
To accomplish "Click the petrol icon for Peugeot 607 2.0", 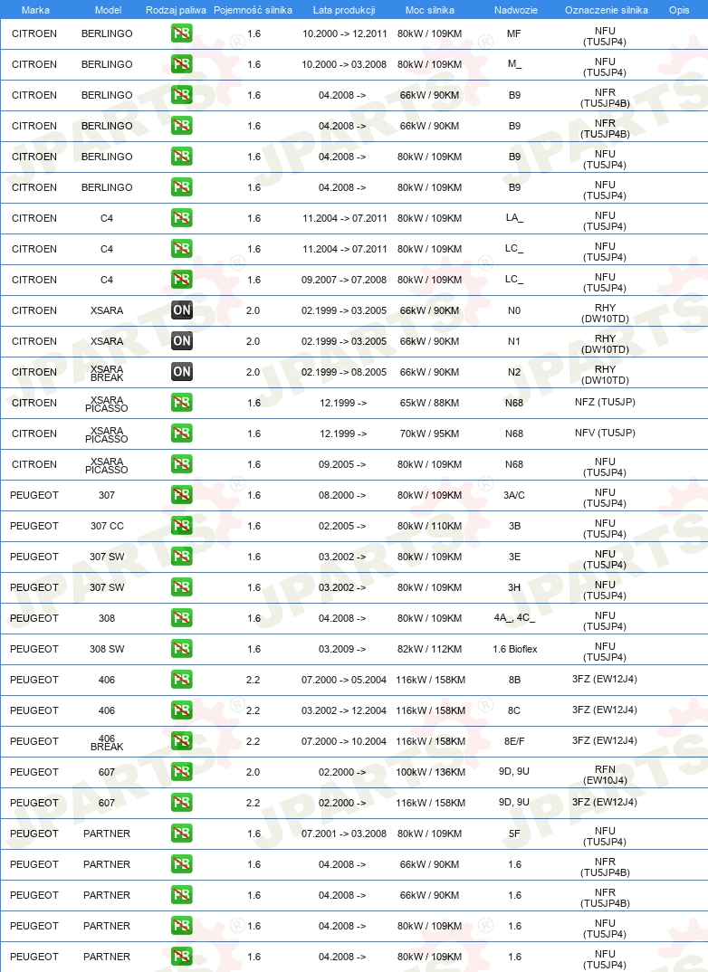I will (x=182, y=772).
